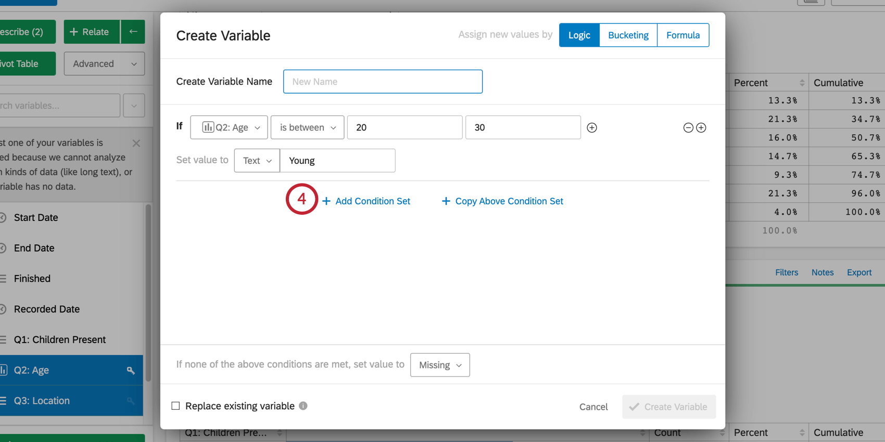Image resolution: width=885 pixels, height=442 pixels.
Task: Focus the New Name input field
Action: [383, 82]
